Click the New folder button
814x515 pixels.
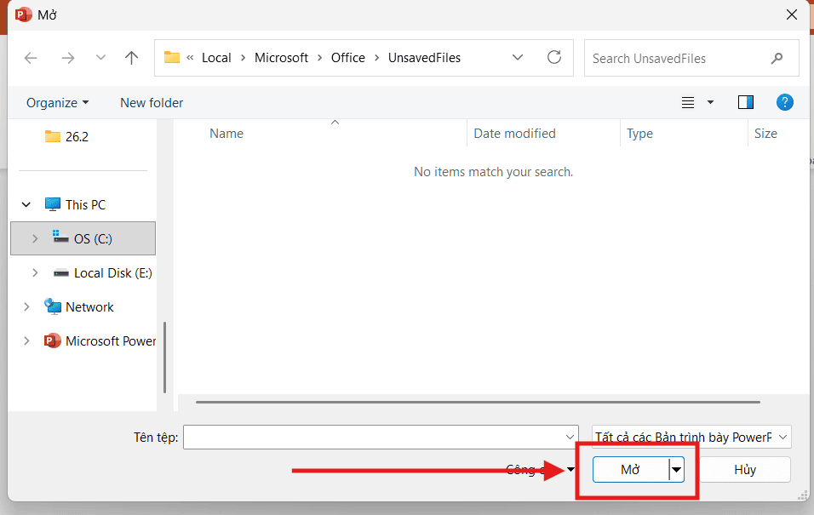pos(152,102)
